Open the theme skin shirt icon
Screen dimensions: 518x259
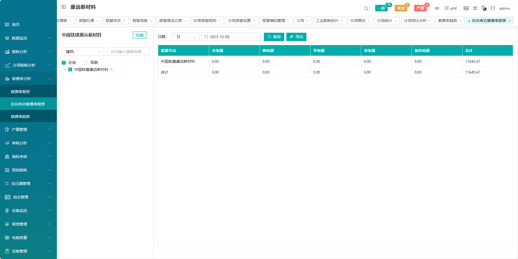pyautogui.click(x=493, y=8)
